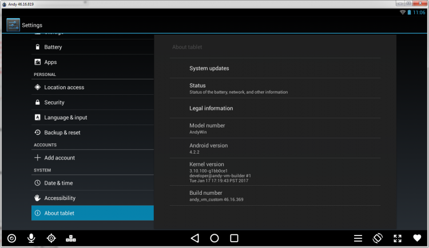Open Battery settings

[x=93, y=47]
